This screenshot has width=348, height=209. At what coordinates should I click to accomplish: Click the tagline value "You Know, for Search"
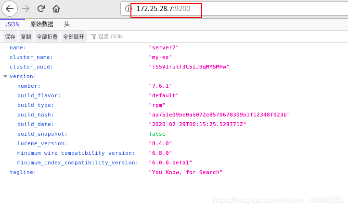pos(186,172)
